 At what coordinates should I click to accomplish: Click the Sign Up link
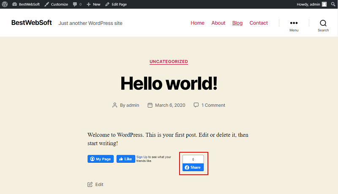[142, 157]
